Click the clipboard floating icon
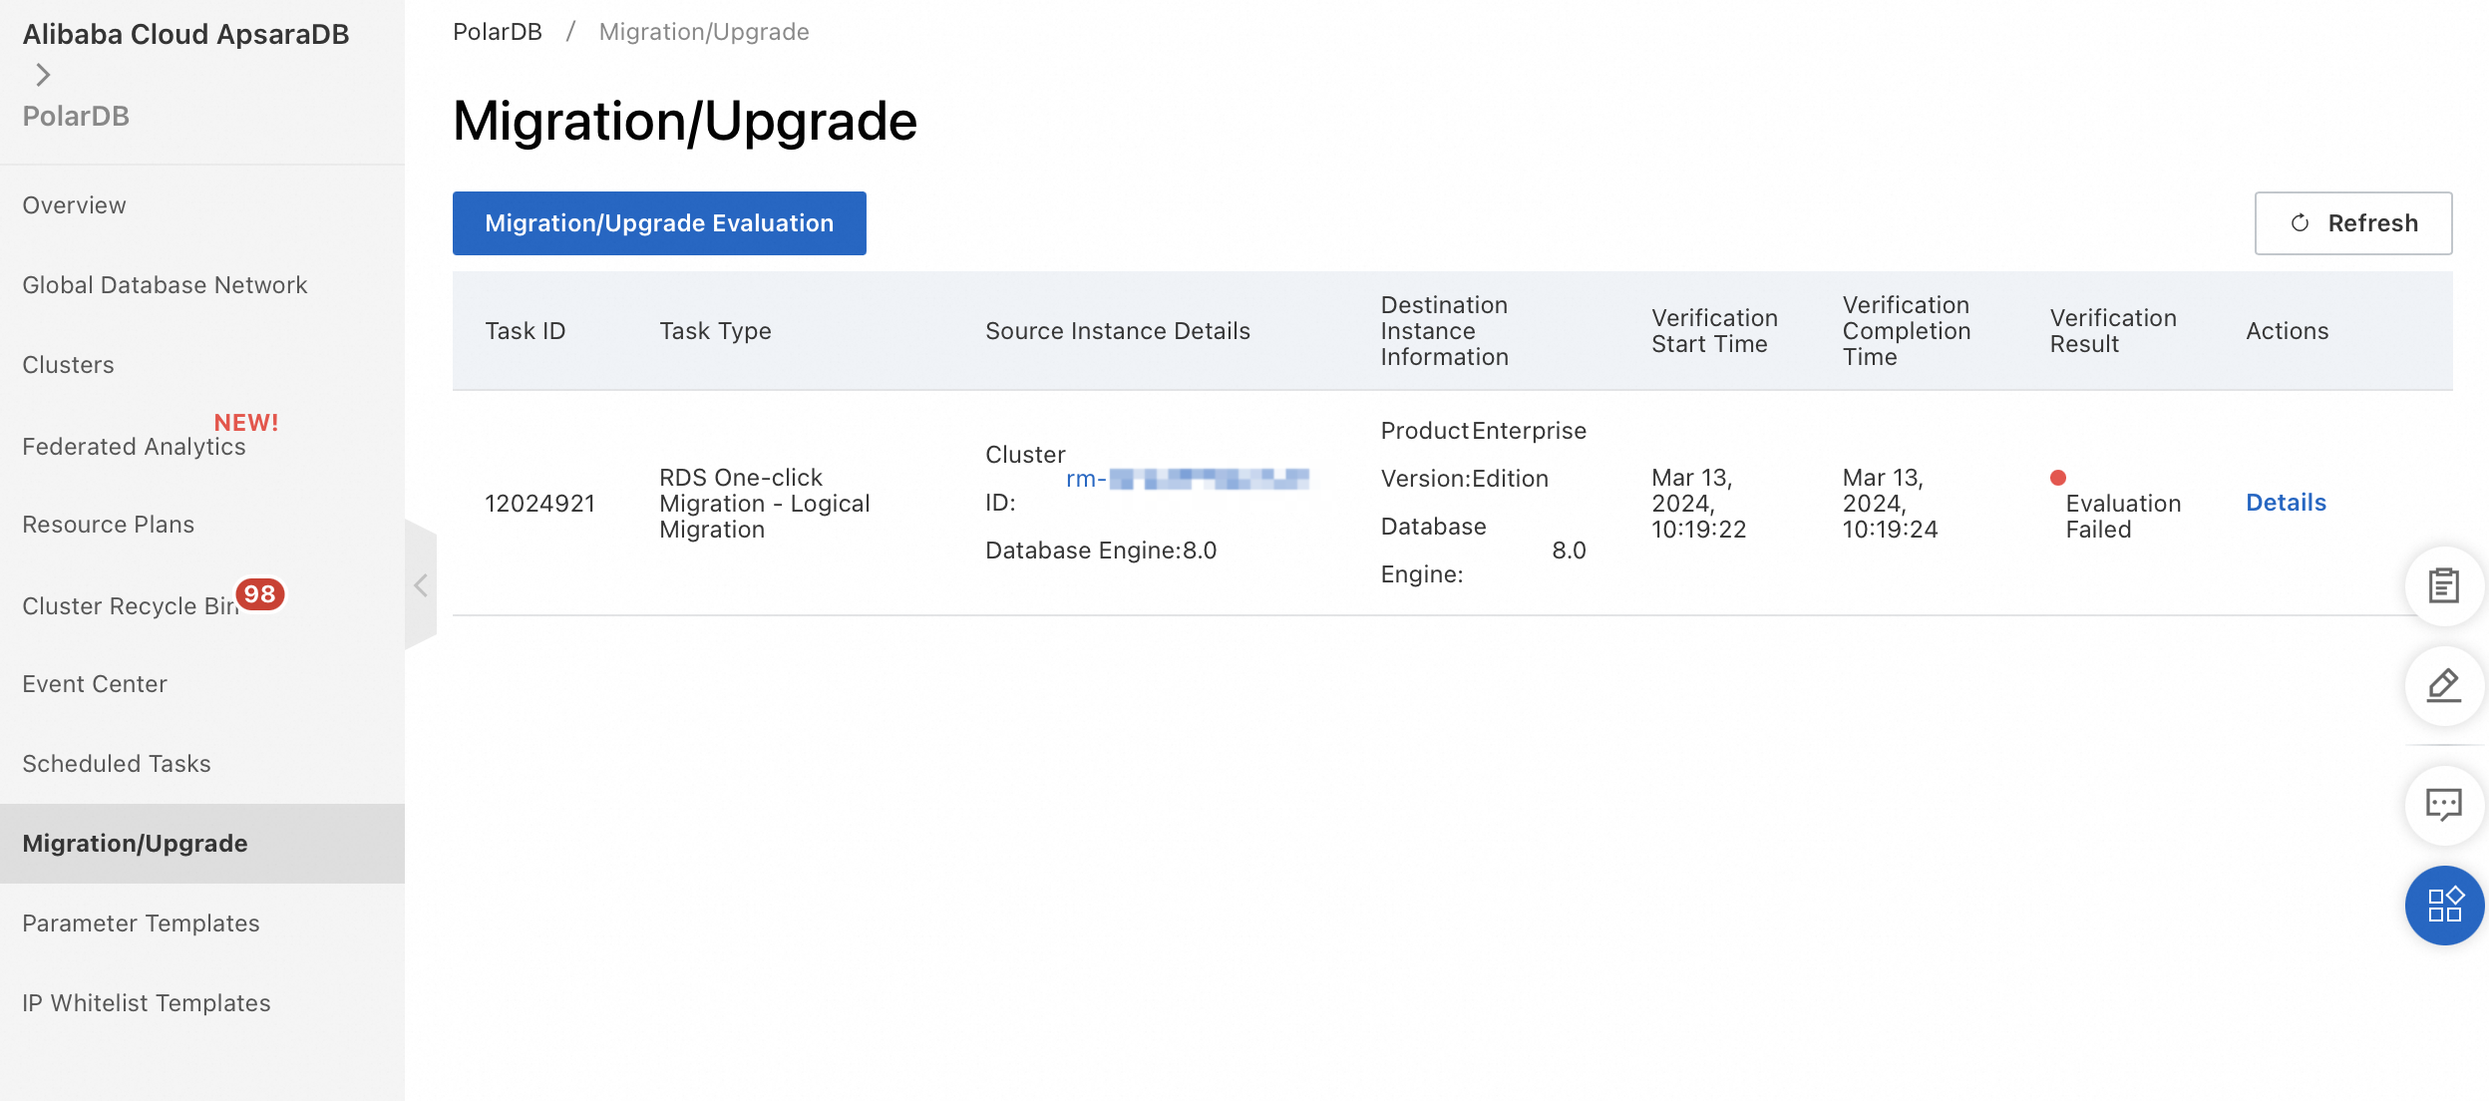The height and width of the screenshot is (1101, 2489). click(x=2443, y=585)
